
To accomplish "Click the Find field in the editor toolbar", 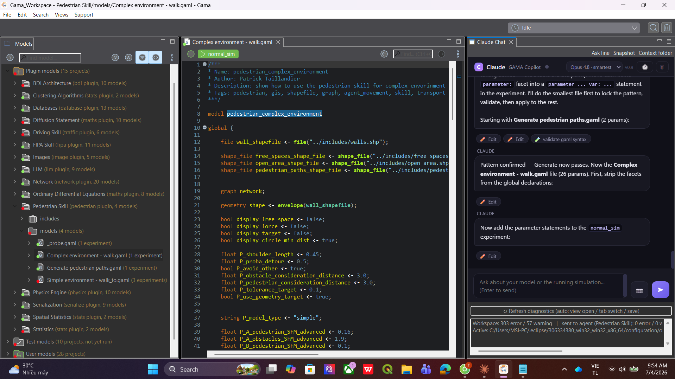I will pos(413,54).
